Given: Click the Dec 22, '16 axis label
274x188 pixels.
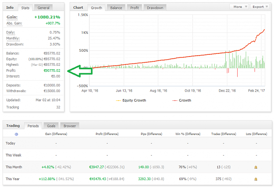Looking at the screenshot, I should (227, 91).
